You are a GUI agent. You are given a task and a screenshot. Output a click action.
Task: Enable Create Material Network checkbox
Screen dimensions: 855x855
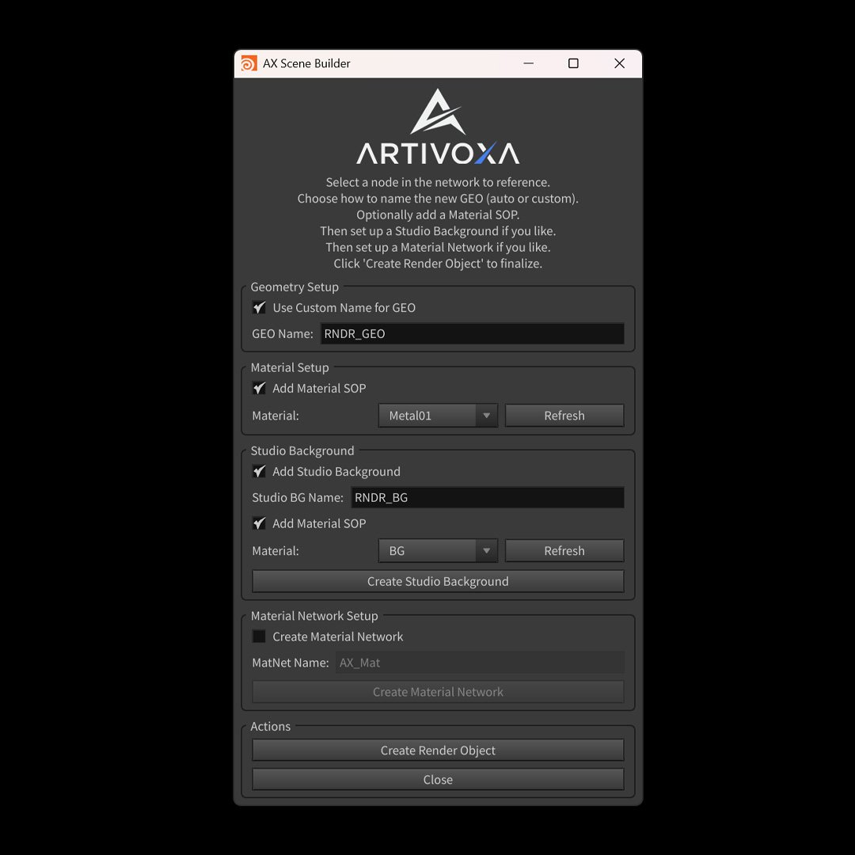pyautogui.click(x=259, y=636)
